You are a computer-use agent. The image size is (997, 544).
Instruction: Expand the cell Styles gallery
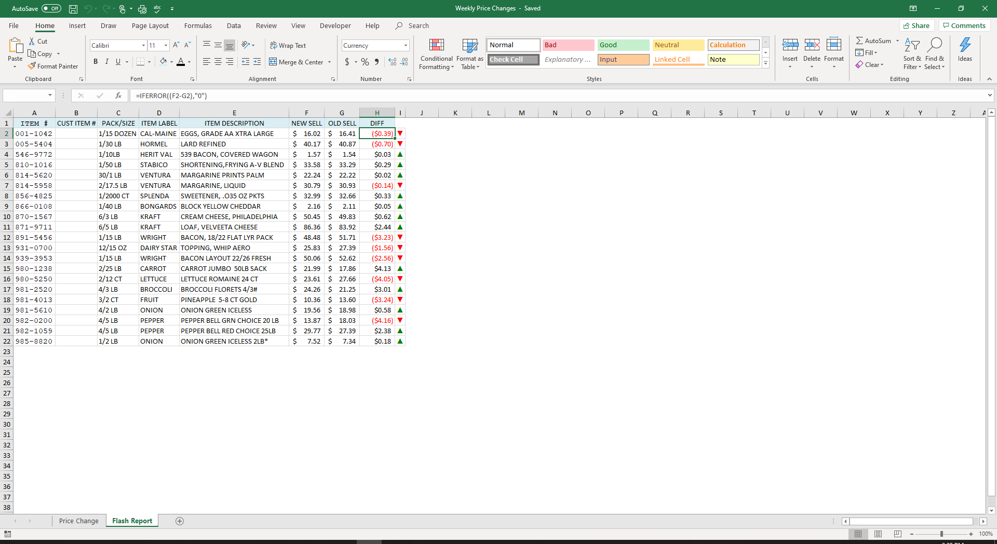coord(765,63)
